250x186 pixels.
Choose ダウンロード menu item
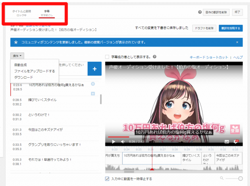(x=23, y=77)
